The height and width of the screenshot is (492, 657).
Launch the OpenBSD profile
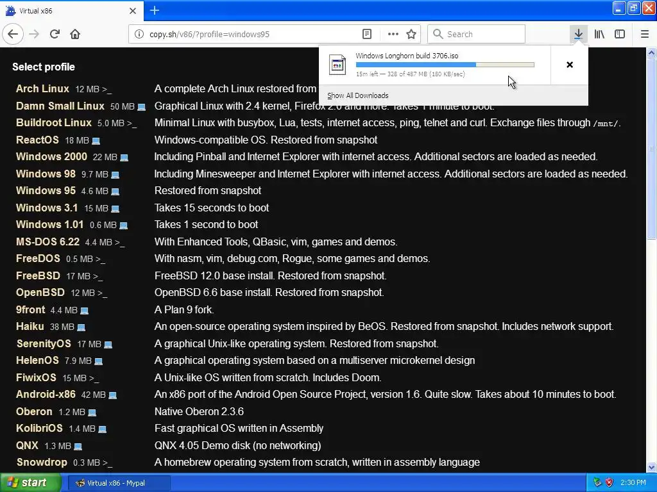point(40,292)
